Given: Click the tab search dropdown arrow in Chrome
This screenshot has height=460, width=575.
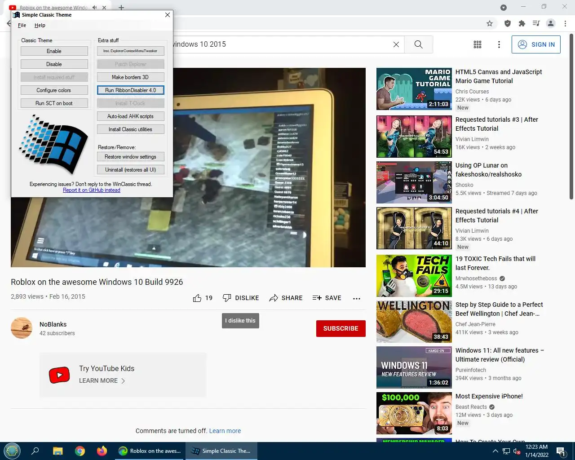Looking at the screenshot, I should coord(504,8).
